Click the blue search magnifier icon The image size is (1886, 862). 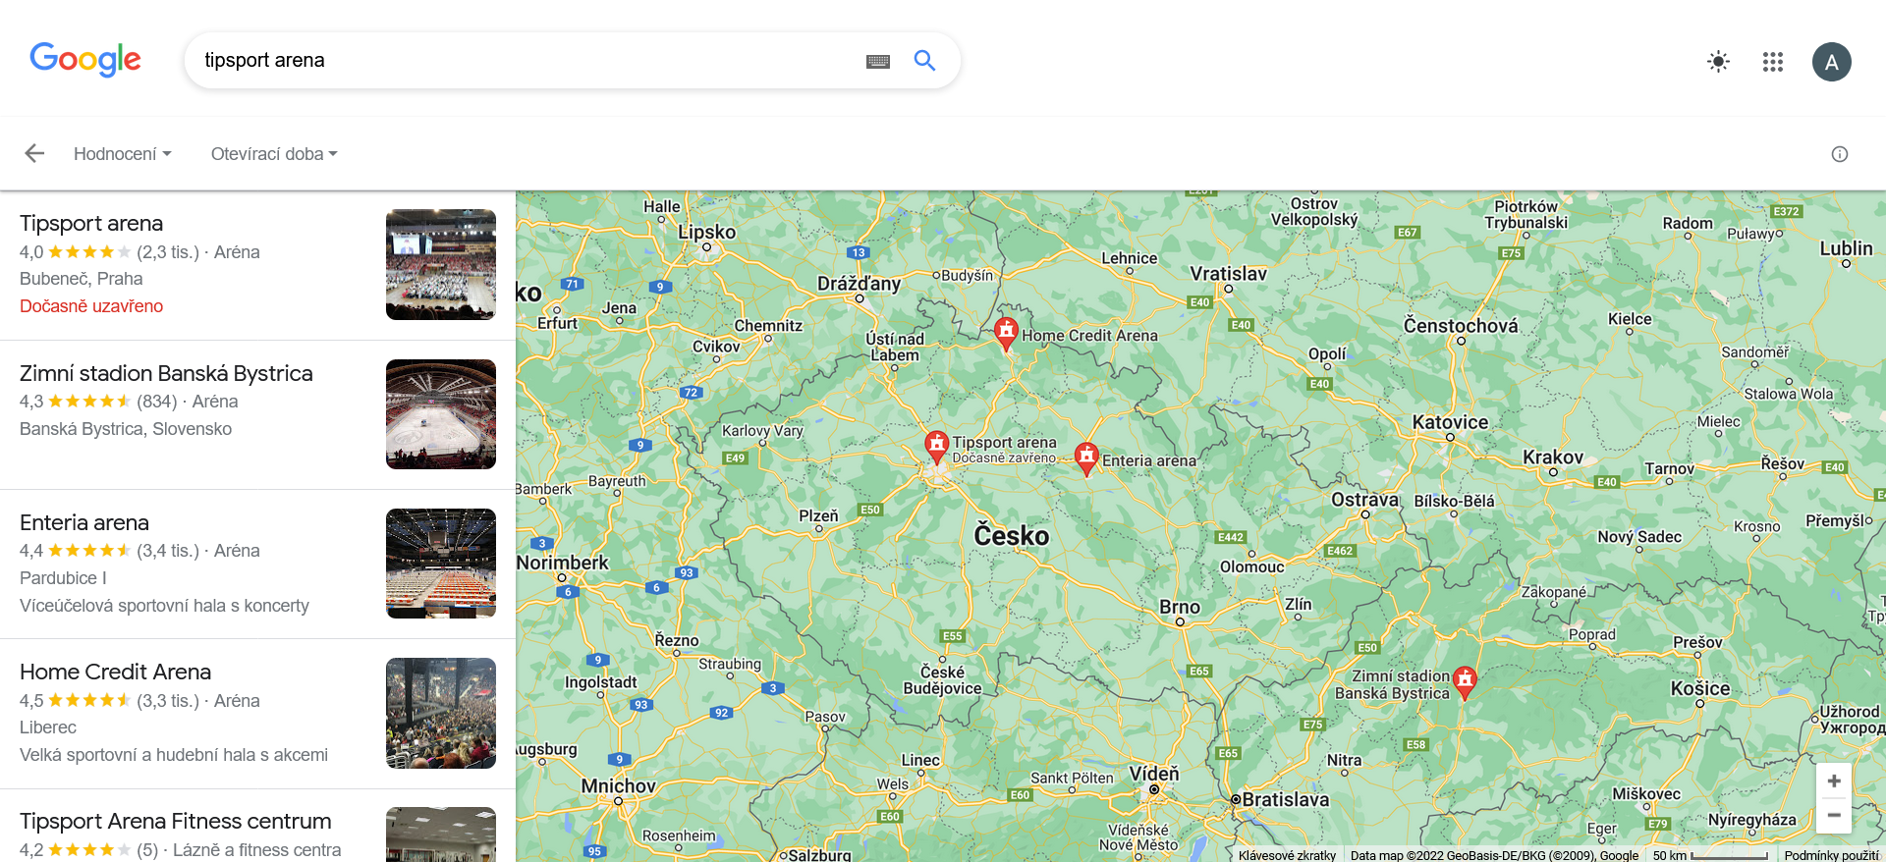[x=924, y=60]
